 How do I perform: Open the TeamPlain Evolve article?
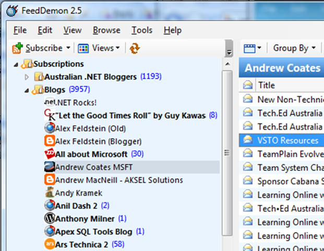290,154
